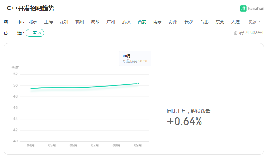Image resolution: width=268 pixels, height=160 pixels.
Task: Toggle the highlighted 西安 city option
Action: tap(142, 22)
